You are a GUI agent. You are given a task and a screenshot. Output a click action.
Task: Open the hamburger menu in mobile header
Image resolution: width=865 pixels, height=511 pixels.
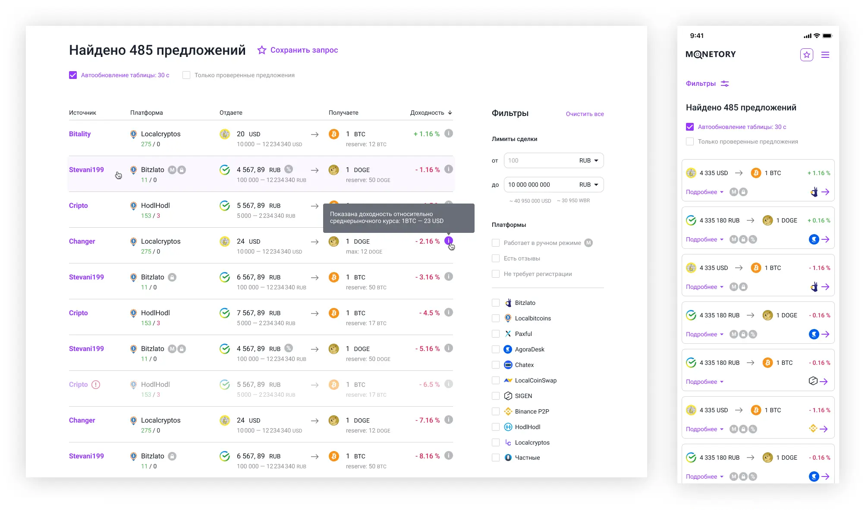click(x=825, y=55)
